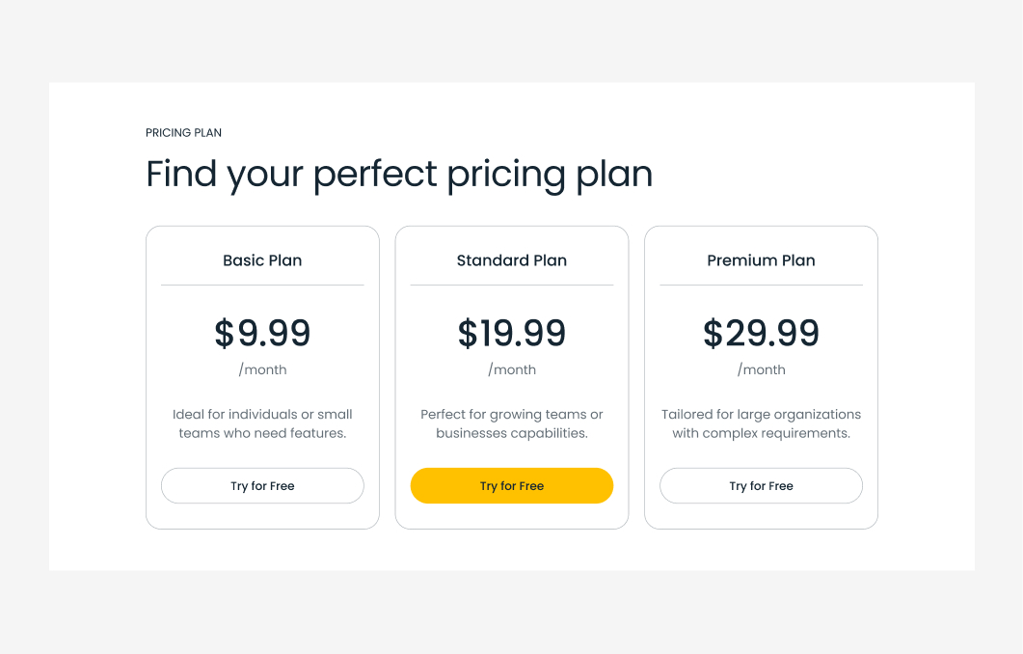
Task: Click Try for Free under Premium Plan
Action: (761, 485)
